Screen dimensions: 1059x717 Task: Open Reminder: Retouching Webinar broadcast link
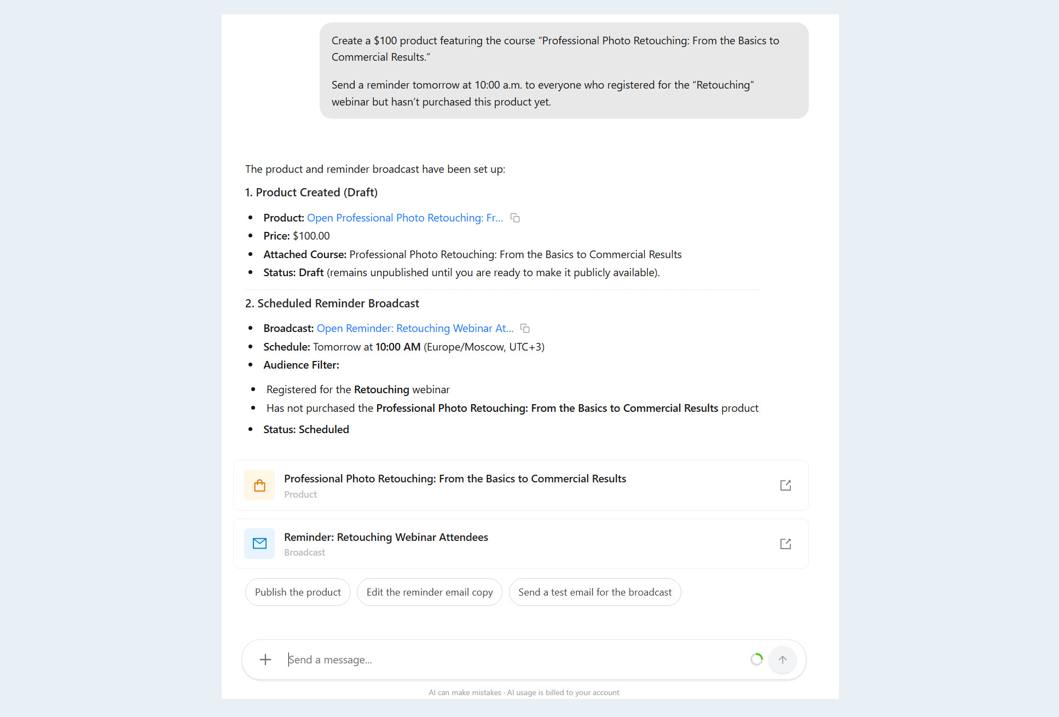(x=415, y=328)
